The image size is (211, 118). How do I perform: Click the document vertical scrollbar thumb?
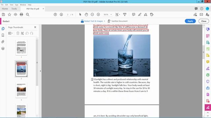[203, 52]
